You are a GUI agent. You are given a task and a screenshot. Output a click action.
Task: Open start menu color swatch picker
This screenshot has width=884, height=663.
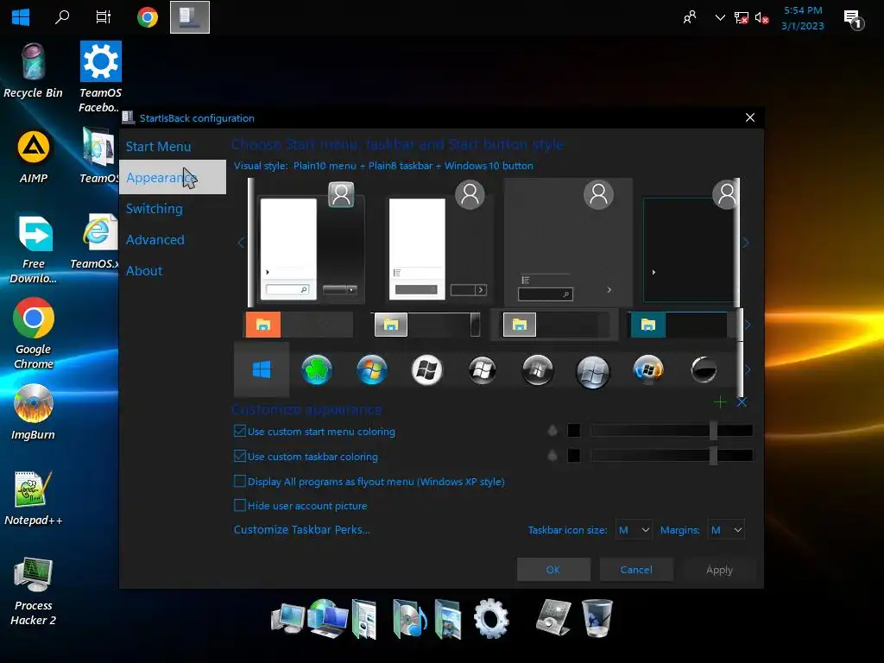pos(573,431)
